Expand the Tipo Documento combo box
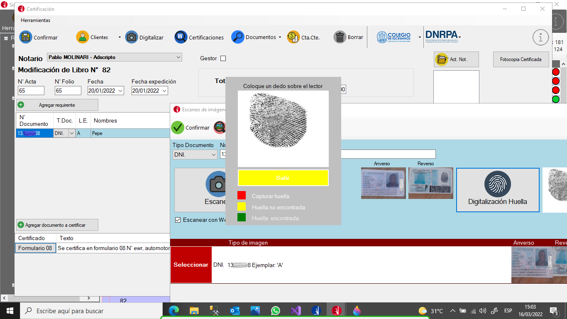This screenshot has width=567, height=319. (x=213, y=155)
